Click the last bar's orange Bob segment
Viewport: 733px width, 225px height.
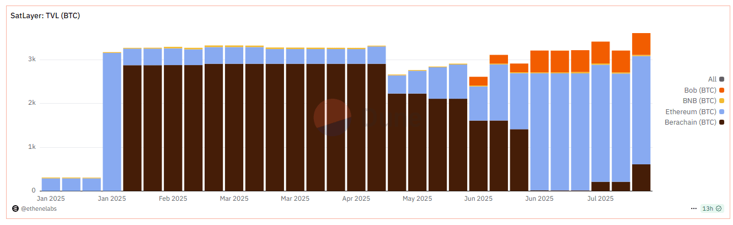(641, 44)
